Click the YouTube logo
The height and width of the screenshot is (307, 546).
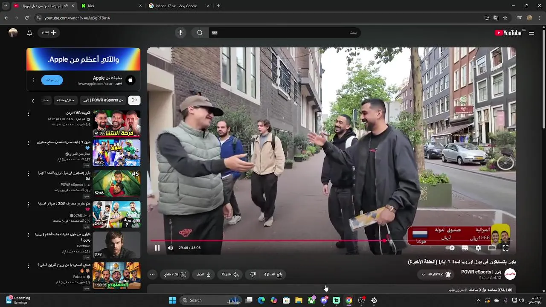pyautogui.click(x=508, y=33)
